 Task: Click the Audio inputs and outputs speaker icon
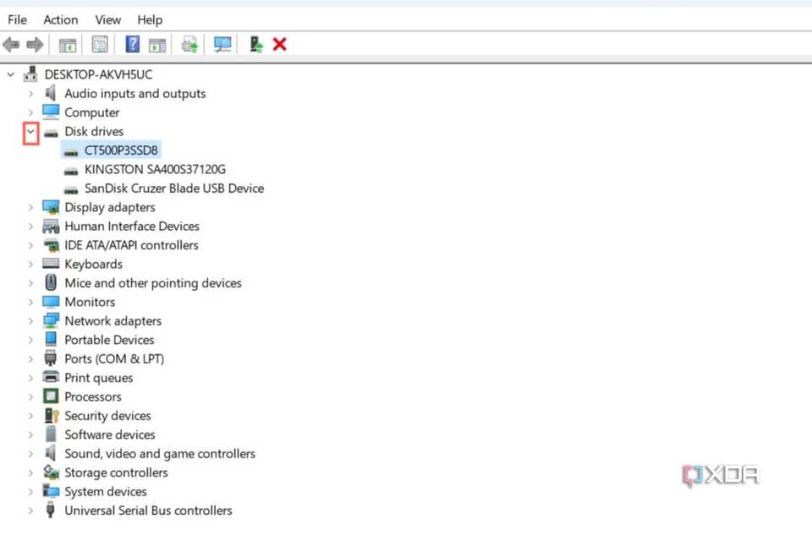[x=50, y=93]
